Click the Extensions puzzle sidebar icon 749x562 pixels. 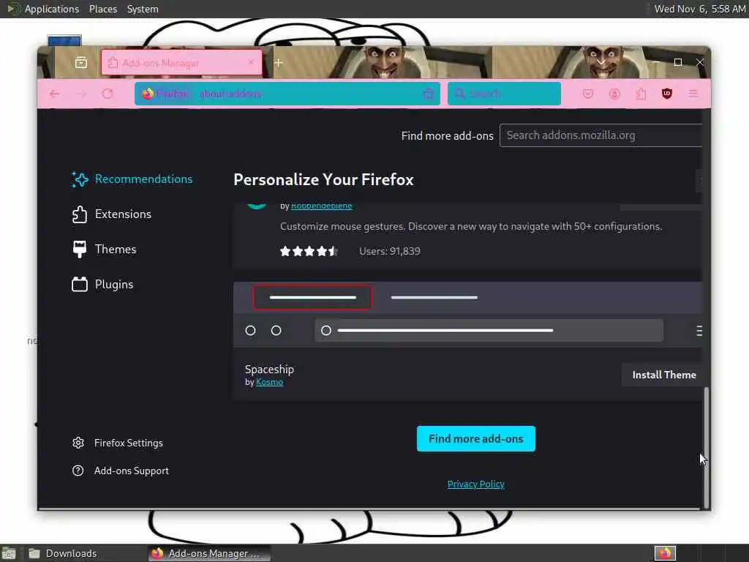pos(80,214)
